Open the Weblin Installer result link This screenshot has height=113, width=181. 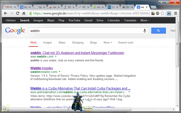pos(42,68)
